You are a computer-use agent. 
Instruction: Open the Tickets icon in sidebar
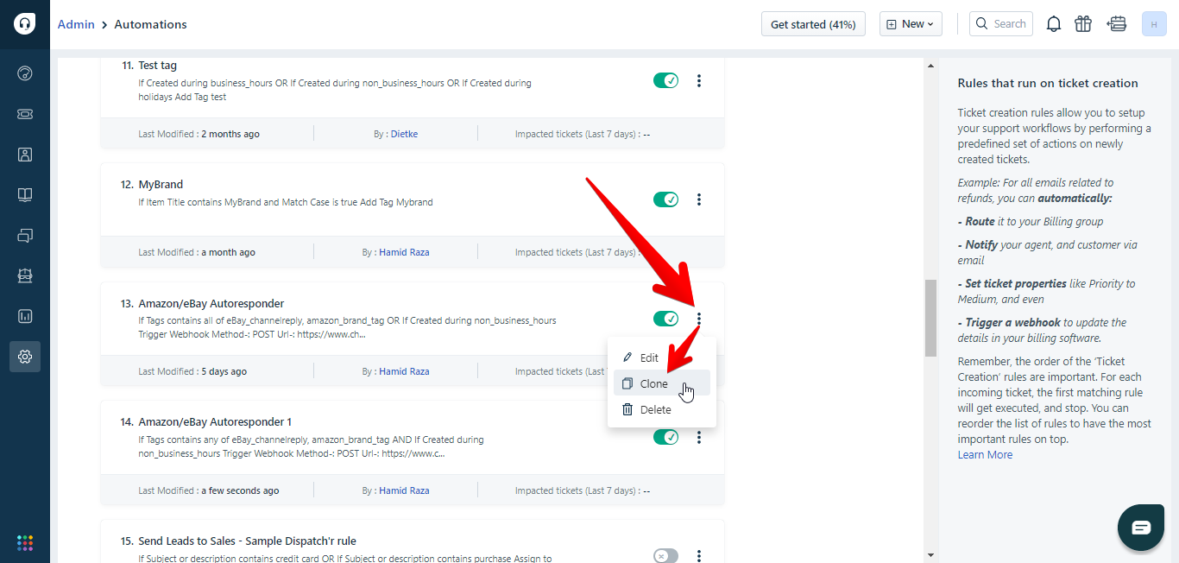click(25, 114)
